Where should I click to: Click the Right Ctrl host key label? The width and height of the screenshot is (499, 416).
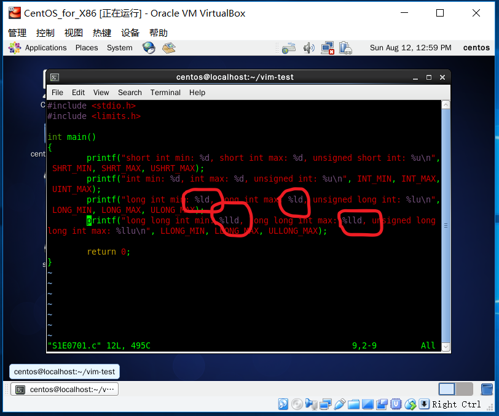click(456, 404)
